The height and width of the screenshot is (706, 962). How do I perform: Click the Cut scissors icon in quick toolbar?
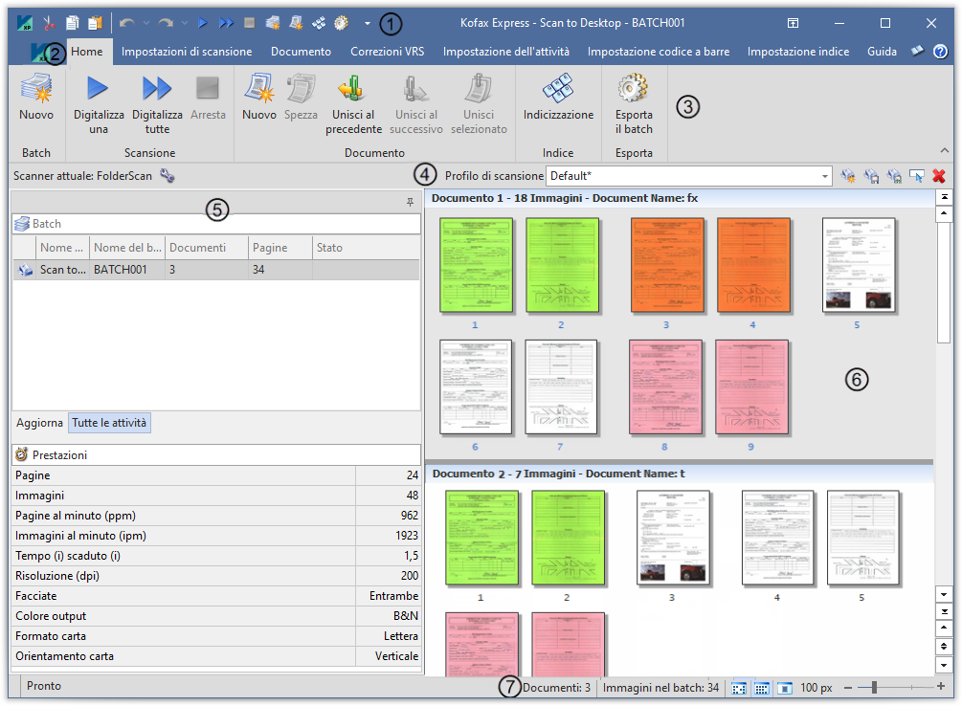click(x=49, y=23)
